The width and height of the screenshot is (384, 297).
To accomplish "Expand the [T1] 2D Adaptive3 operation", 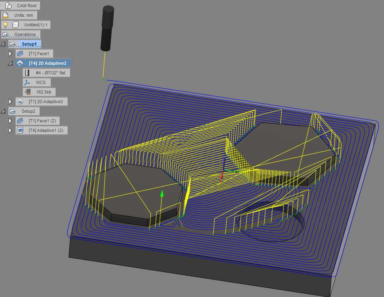I will (10, 102).
